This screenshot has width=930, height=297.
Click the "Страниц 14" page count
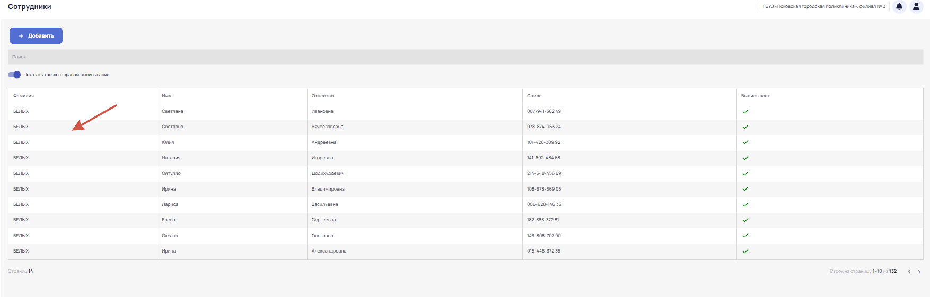[20, 271]
